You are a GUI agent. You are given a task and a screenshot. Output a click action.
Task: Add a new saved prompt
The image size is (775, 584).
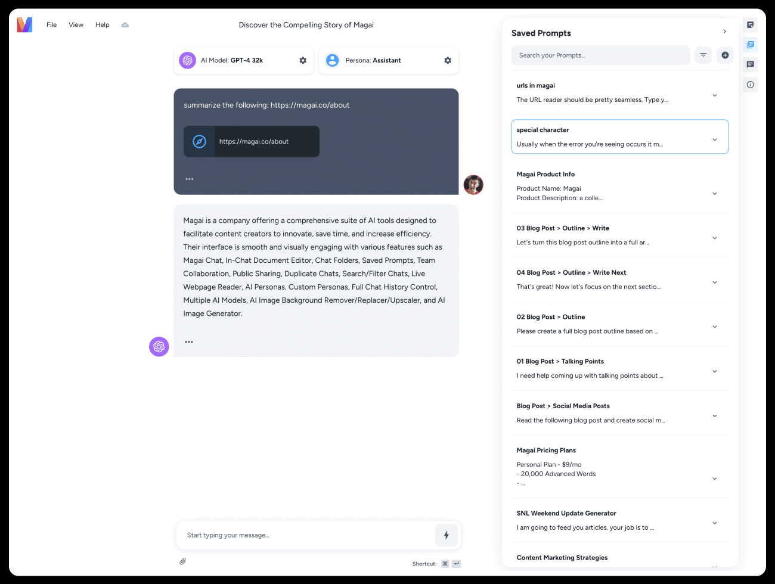(725, 55)
